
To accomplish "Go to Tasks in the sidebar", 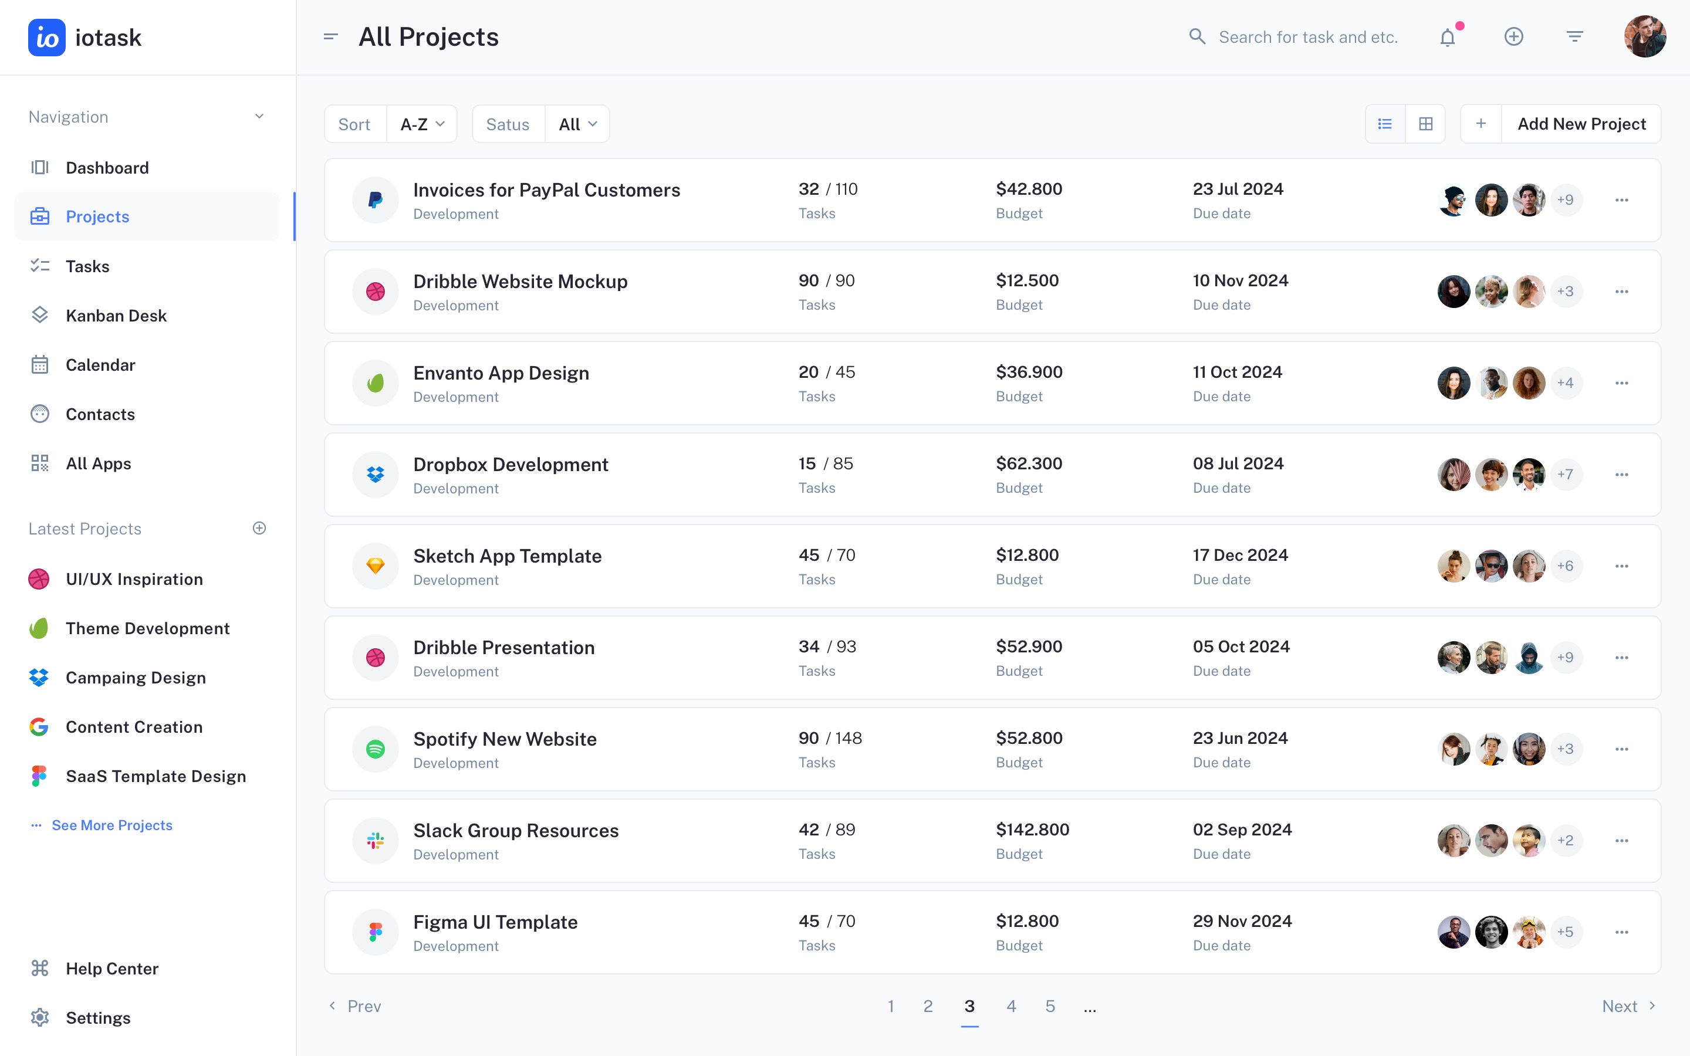I will pos(87,266).
